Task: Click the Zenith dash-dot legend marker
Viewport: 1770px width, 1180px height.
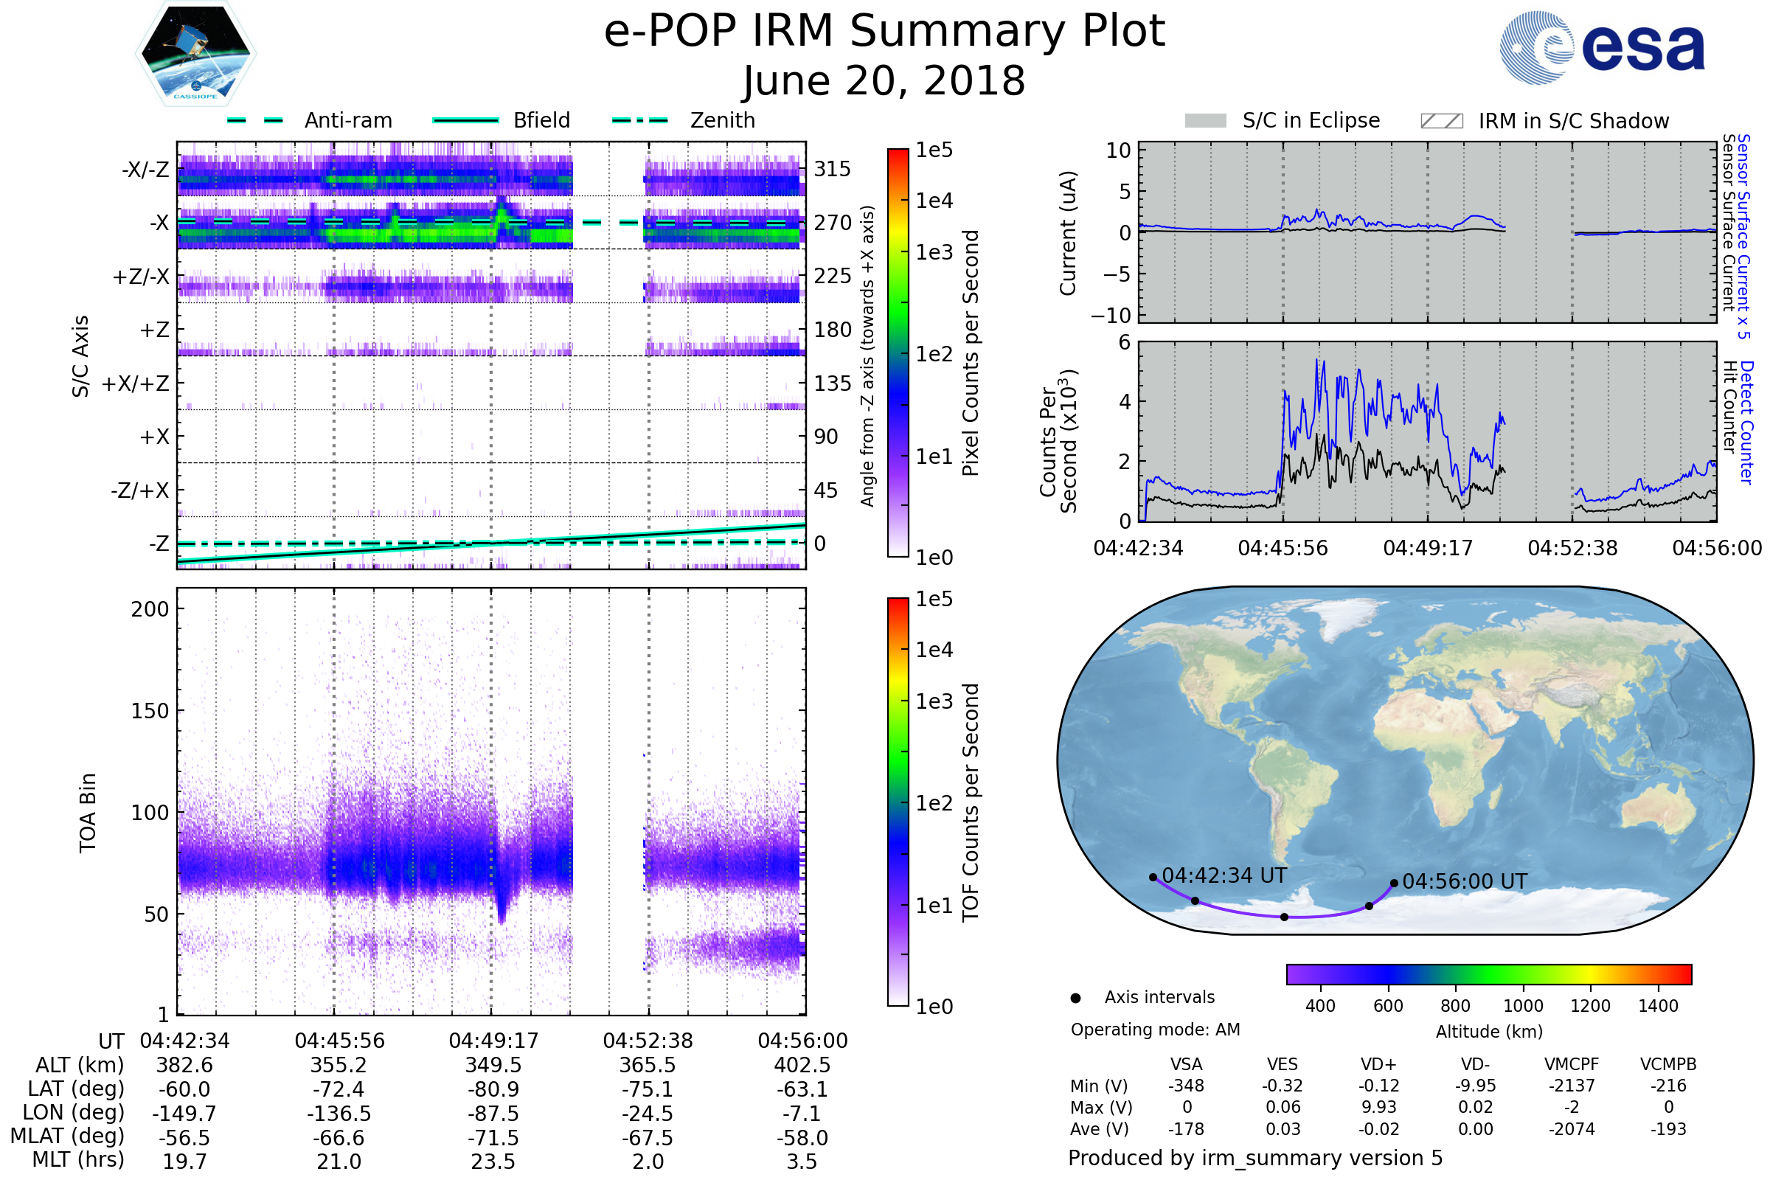Action: [x=639, y=120]
